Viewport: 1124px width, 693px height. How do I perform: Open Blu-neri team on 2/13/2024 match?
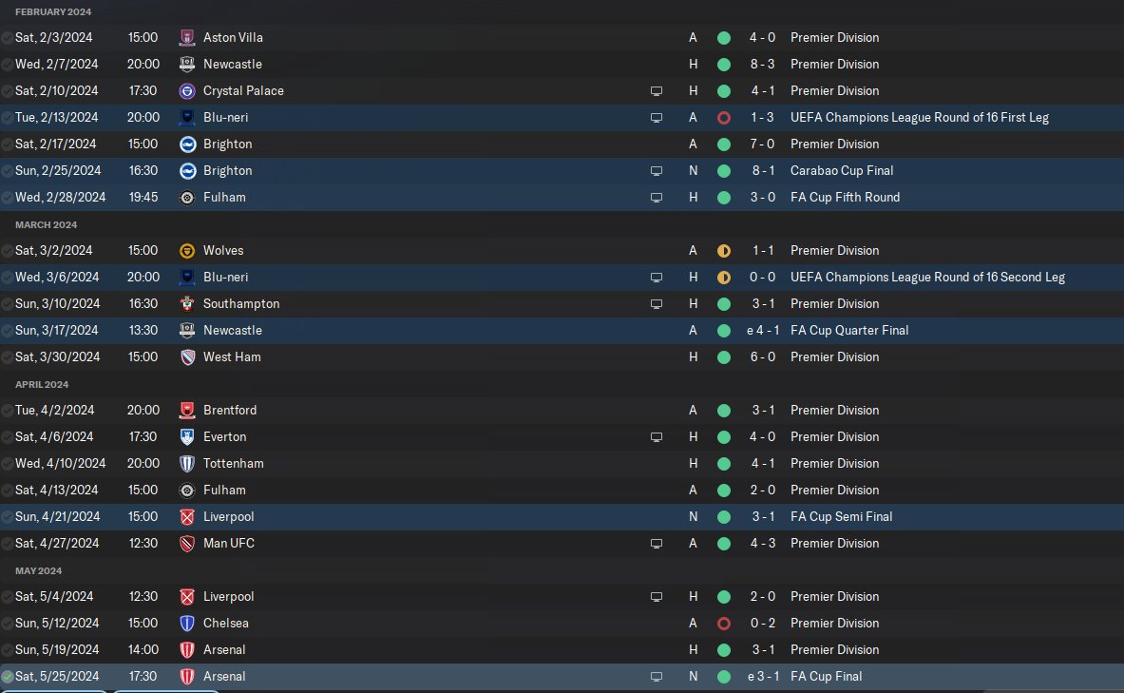(x=225, y=118)
